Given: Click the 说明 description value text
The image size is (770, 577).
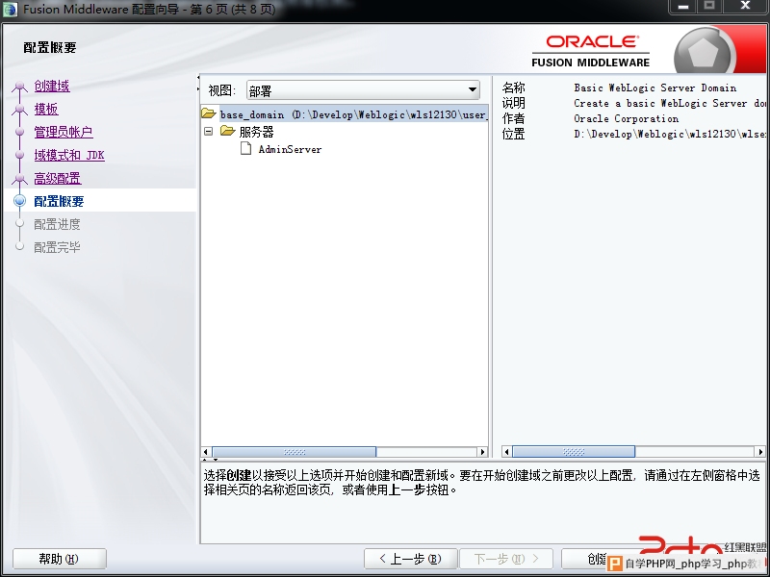Looking at the screenshot, I should click(x=669, y=104).
